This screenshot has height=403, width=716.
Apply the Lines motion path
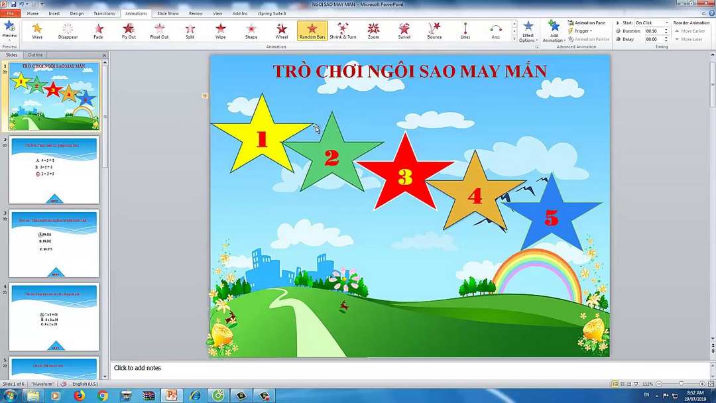[x=465, y=31]
